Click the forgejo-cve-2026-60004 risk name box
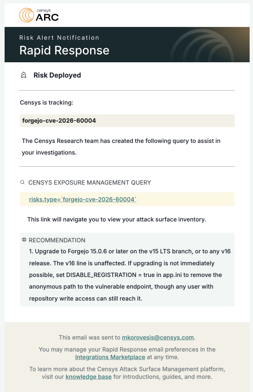Viewport: 253px width, 392px height. (127, 121)
